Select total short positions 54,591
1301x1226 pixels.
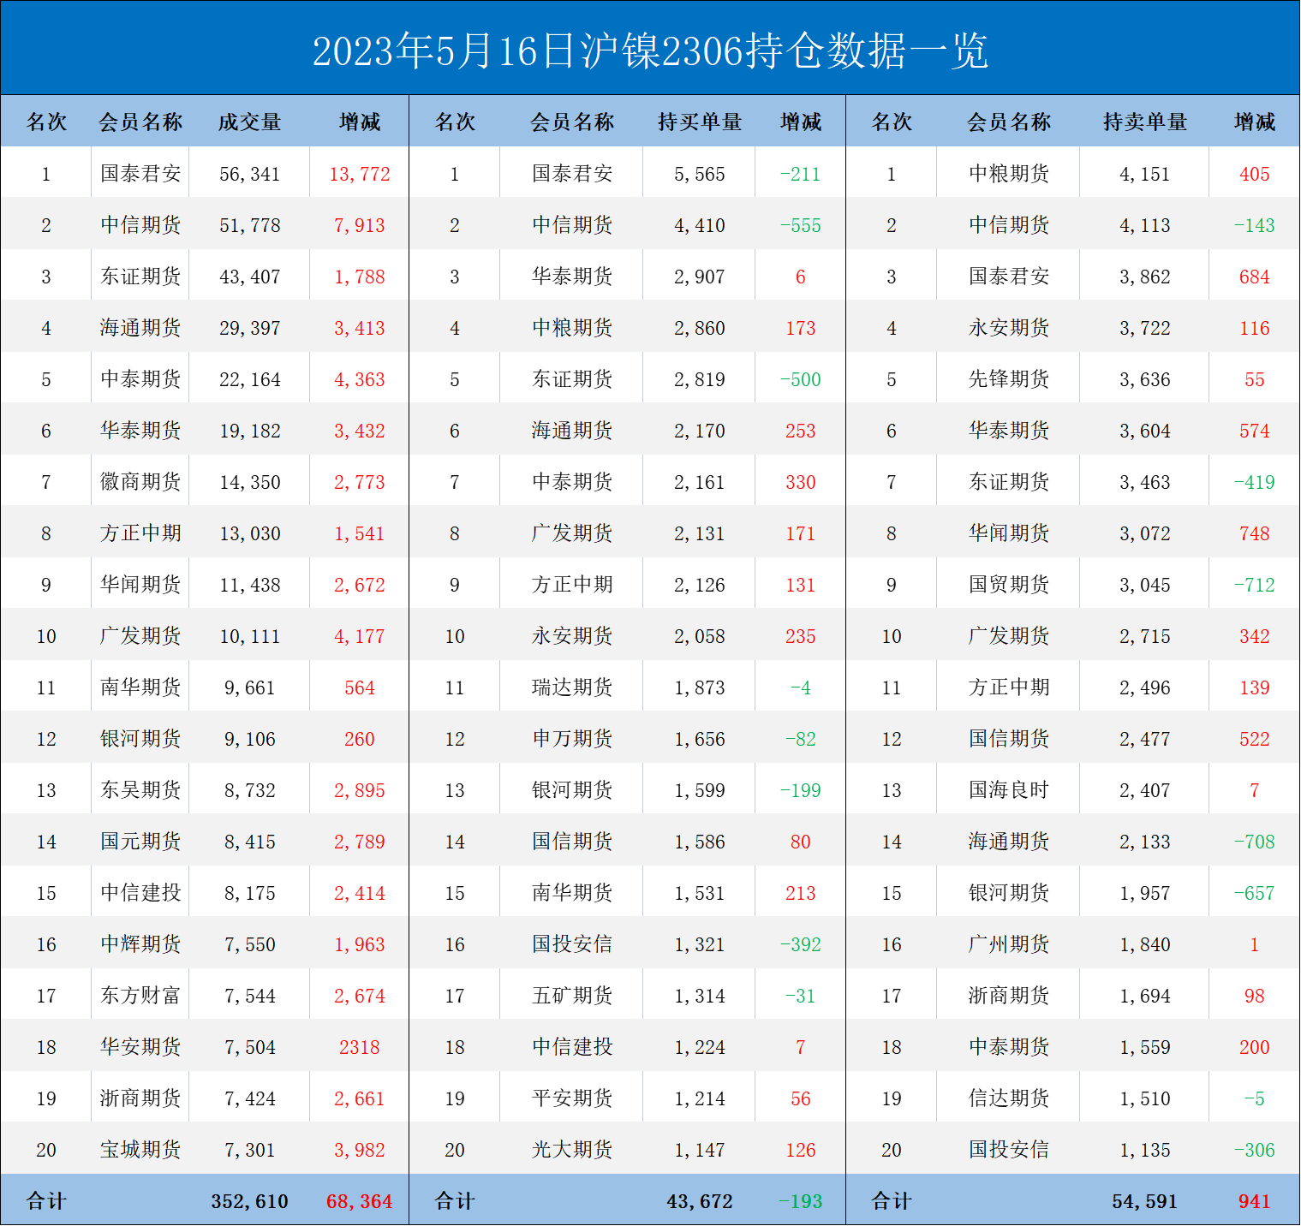[1145, 1201]
